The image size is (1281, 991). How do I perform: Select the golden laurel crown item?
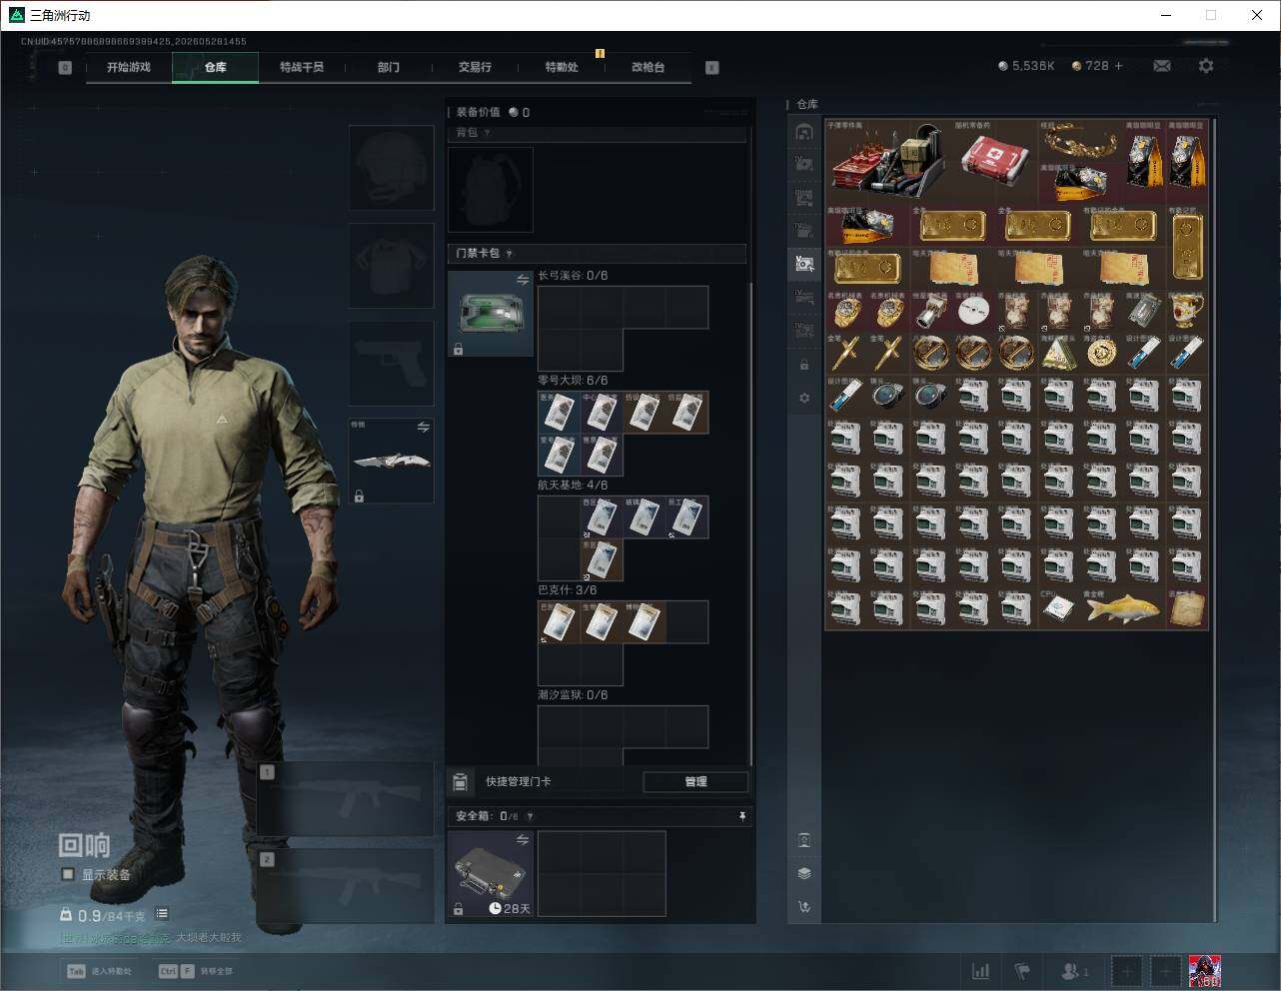click(x=1080, y=140)
